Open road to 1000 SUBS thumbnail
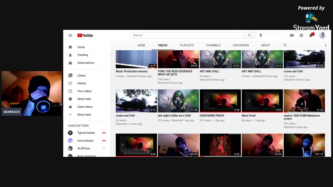333x187 pixels. click(x=304, y=101)
